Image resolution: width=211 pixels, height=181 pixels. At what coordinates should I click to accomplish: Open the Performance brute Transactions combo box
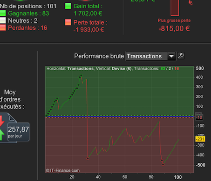(x=150, y=56)
